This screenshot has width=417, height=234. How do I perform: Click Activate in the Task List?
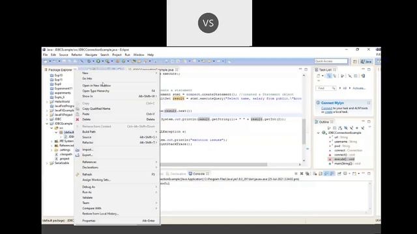(x=359, y=88)
